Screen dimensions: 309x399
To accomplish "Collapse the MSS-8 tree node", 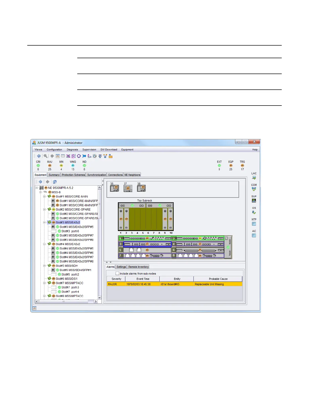I will tap(40, 192).
